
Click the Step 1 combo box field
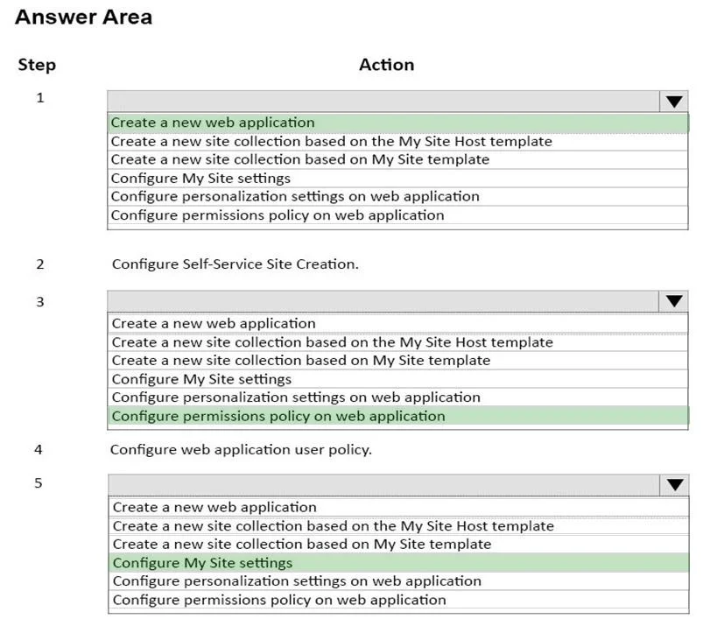click(x=383, y=101)
